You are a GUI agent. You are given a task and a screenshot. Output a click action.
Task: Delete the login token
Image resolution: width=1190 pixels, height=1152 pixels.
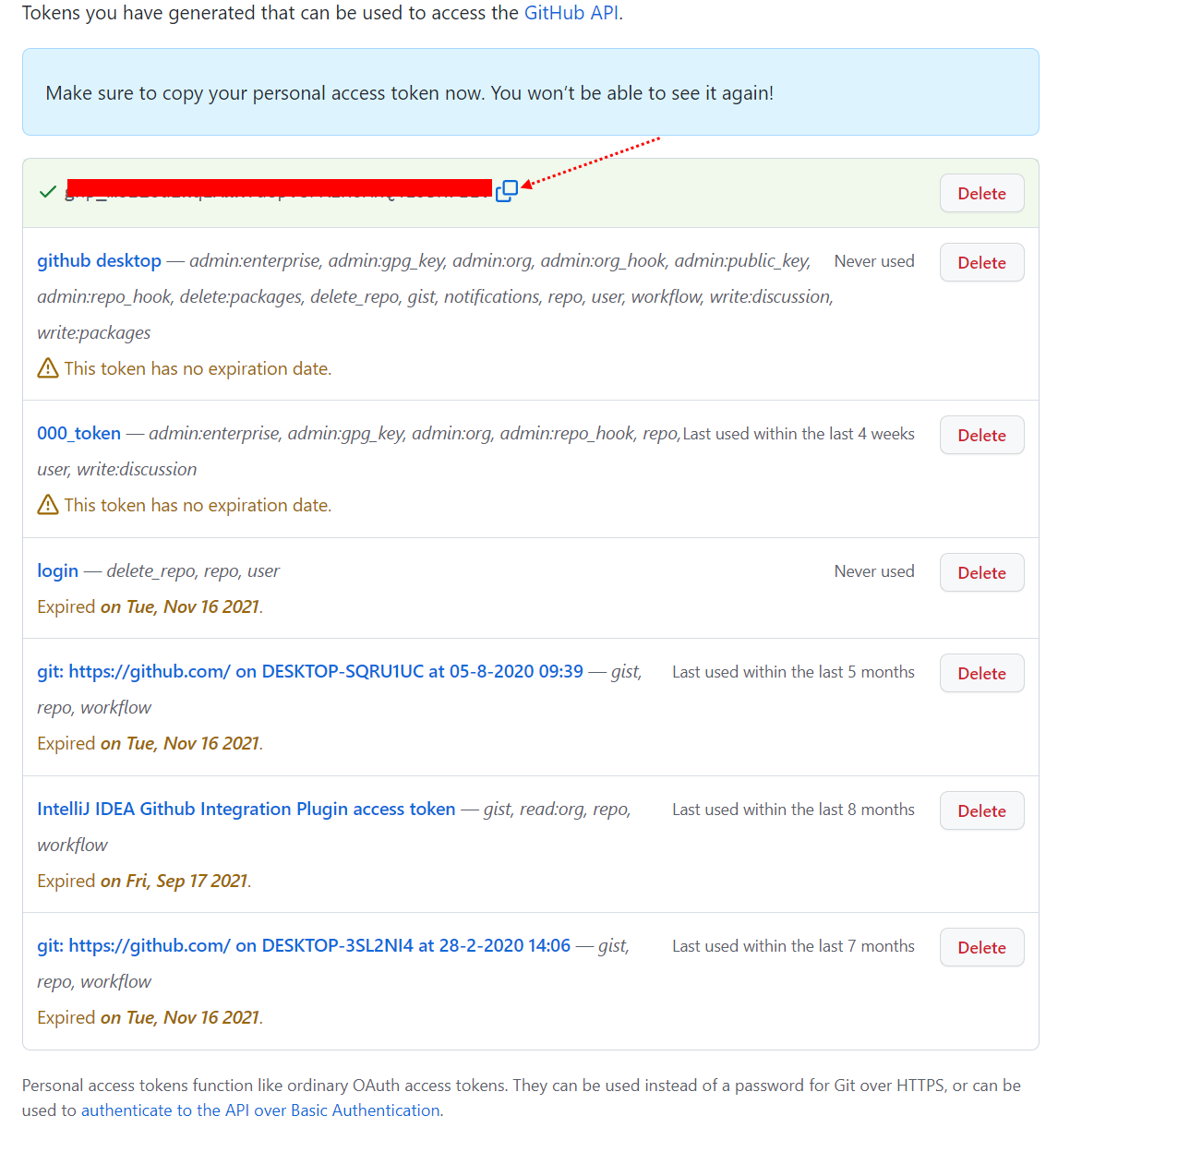pyautogui.click(x=981, y=572)
